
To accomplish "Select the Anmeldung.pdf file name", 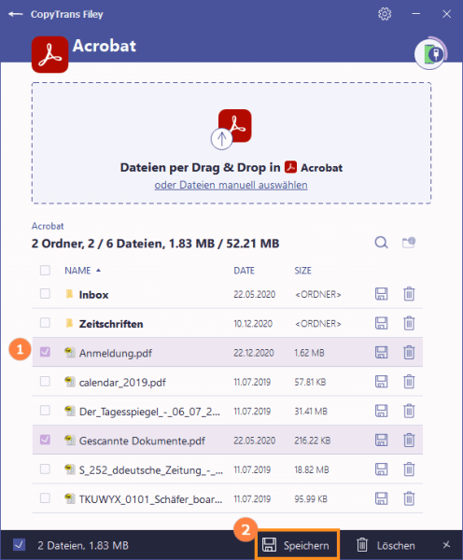I will click(116, 353).
